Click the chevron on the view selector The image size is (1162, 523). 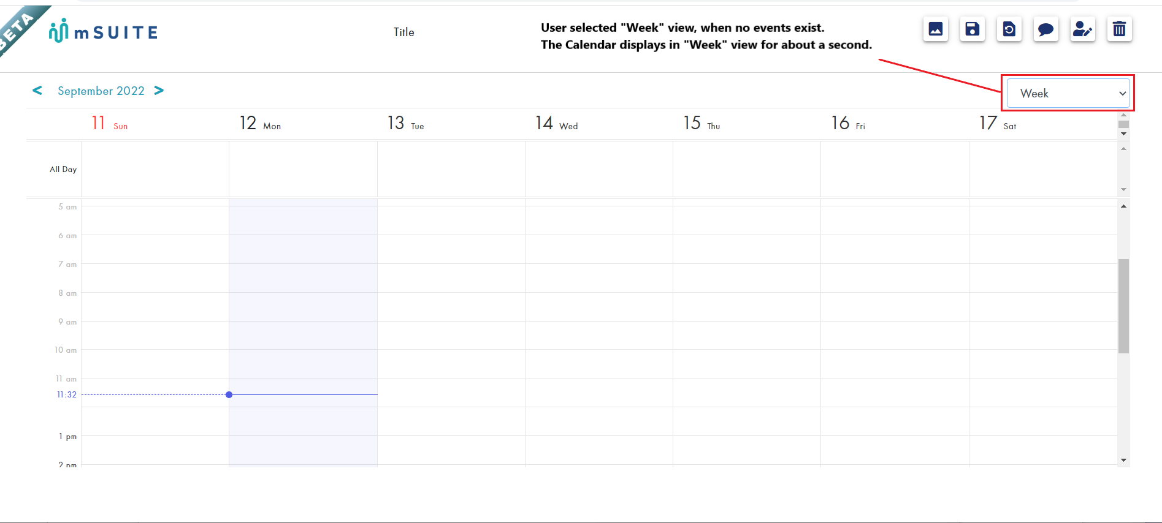tap(1123, 94)
